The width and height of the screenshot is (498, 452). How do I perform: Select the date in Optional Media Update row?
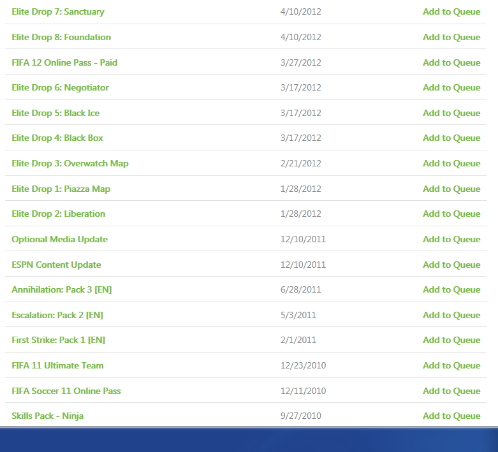pyautogui.click(x=303, y=240)
